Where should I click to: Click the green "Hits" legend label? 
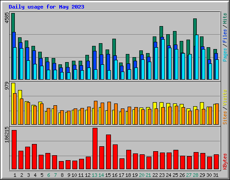225,18
